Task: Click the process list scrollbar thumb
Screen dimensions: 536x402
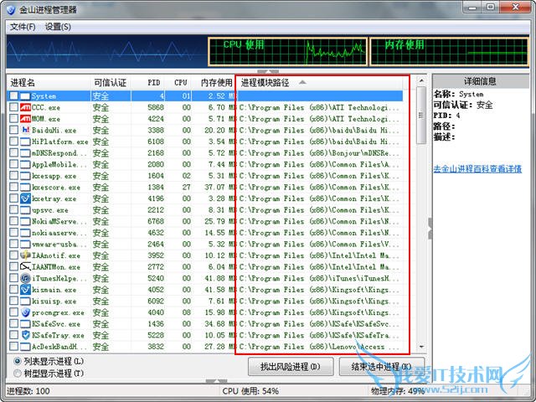Action: click(421, 116)
